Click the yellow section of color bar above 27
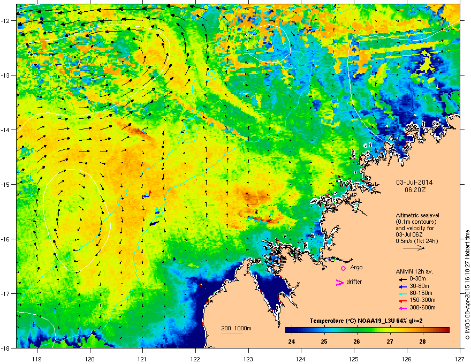 click(x=390, y=330)
